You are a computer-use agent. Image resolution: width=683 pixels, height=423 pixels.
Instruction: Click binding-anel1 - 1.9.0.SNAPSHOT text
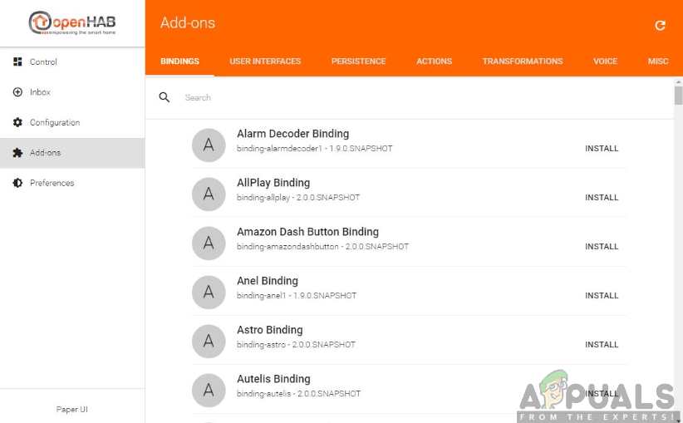(297, 295)
